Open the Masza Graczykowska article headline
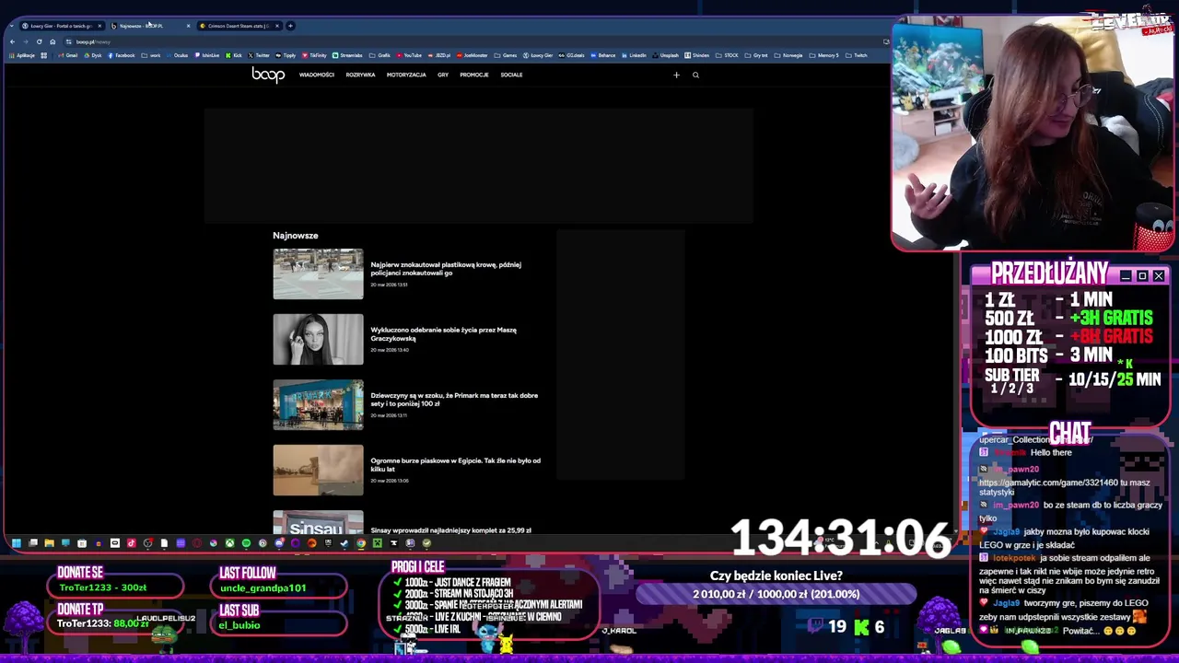Screen dimensions: 1179x663 click(443, 334)
